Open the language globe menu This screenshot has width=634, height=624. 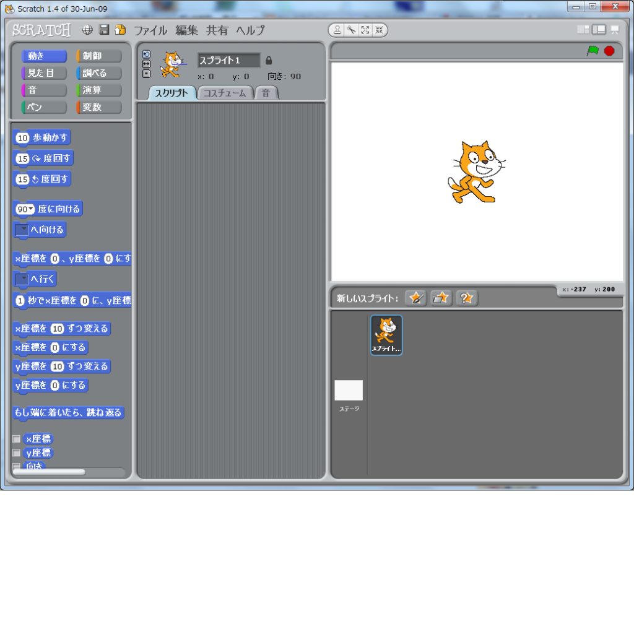(87, 30)
